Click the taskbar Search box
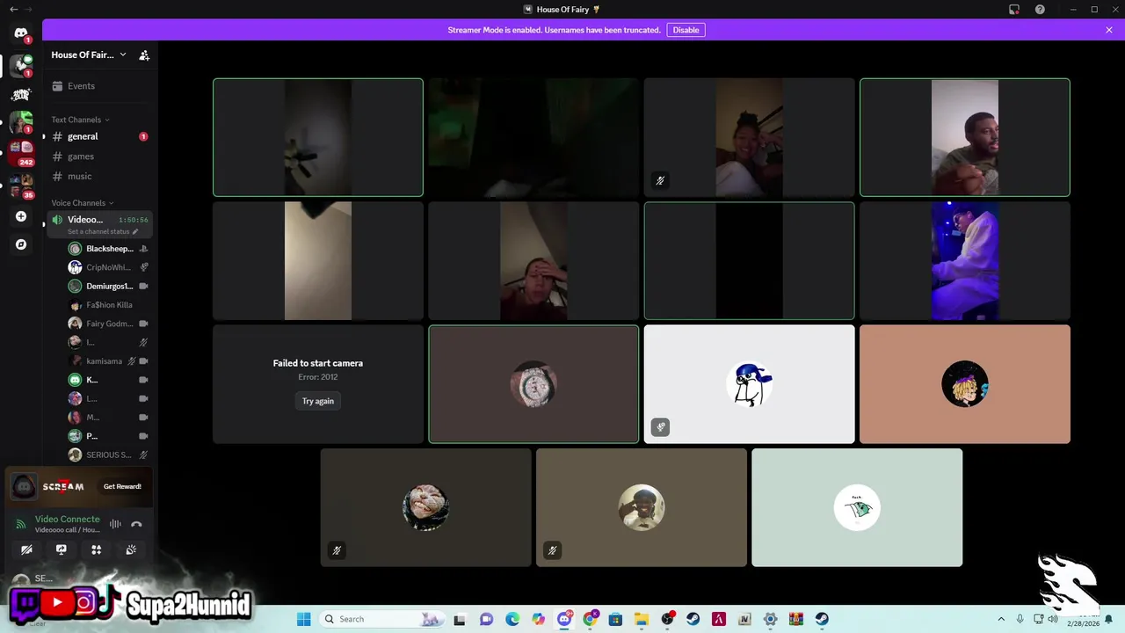This screenshot has width=1125, height=633. (381, 619)
